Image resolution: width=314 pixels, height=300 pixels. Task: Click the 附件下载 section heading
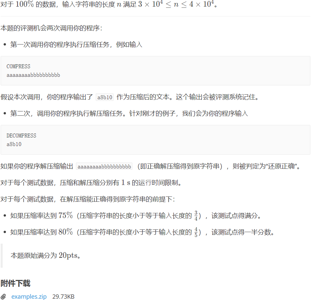coord(15,283)
